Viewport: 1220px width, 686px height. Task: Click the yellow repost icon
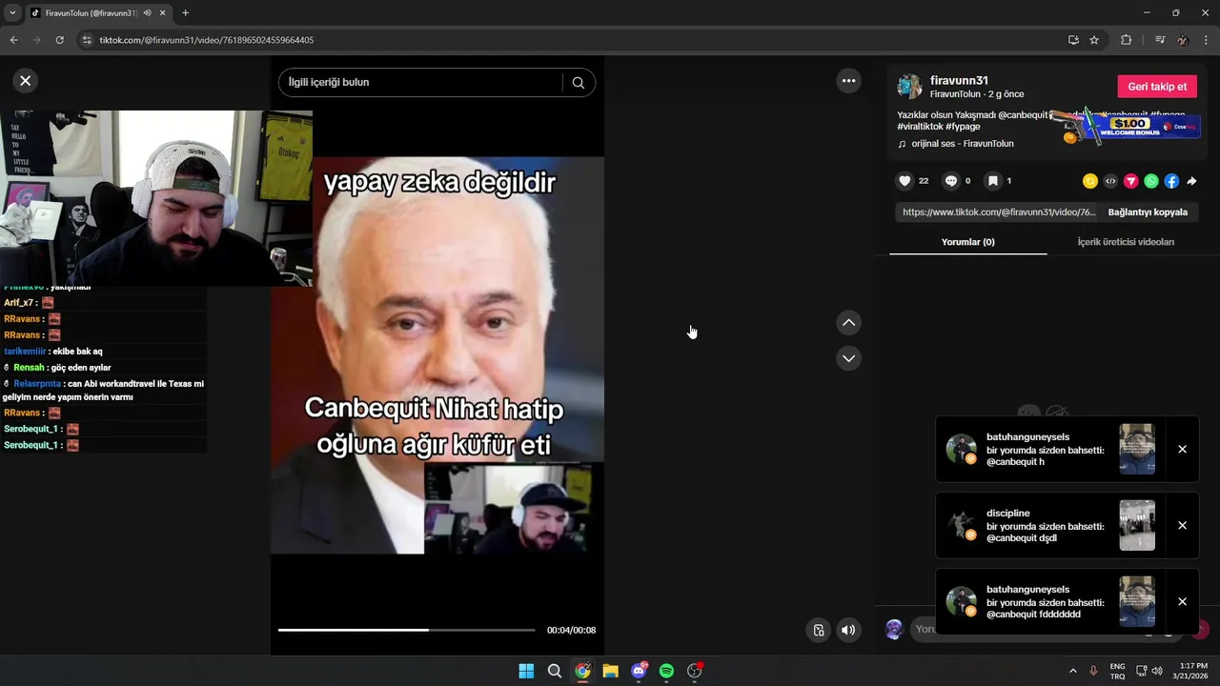(x=1090, y=181)
